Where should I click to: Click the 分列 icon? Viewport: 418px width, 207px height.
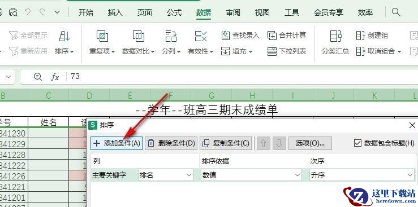coord(171,36)
